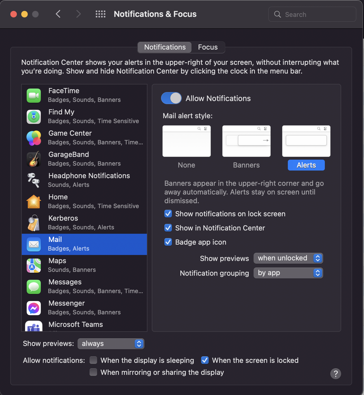Click the Home app house icon

(x=34, y=202)
